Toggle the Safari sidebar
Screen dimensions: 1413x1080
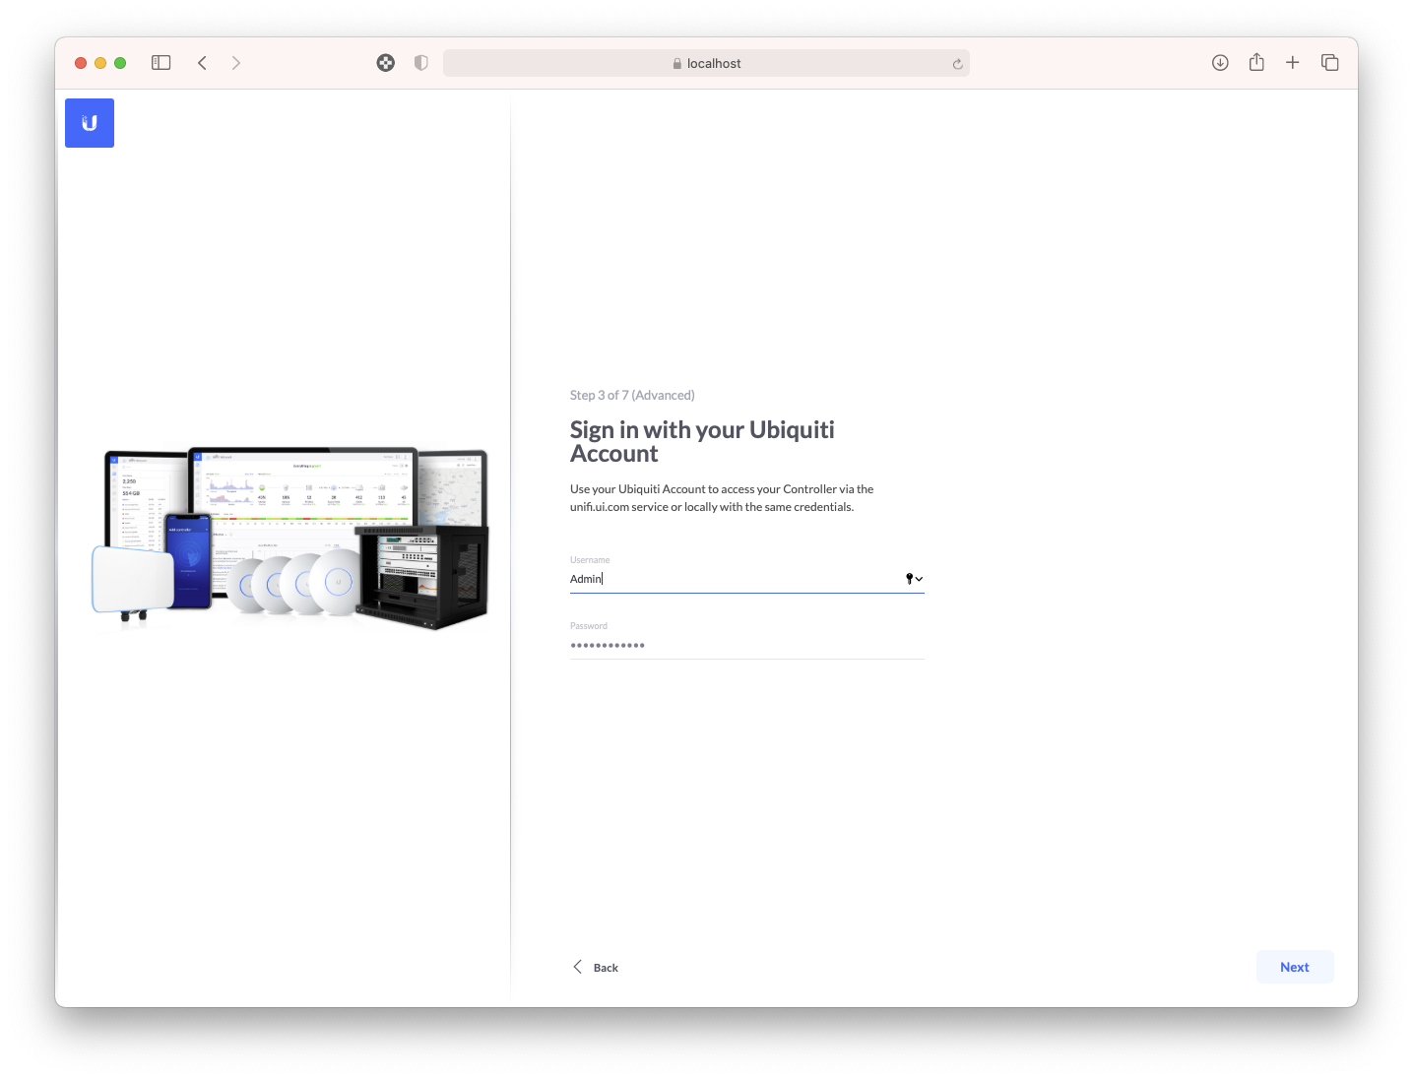tap(161, 63)
